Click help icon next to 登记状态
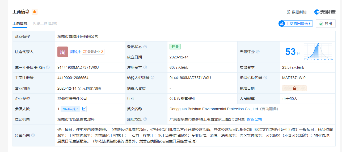Screen dimensions: 342x152 click(145, 47)
